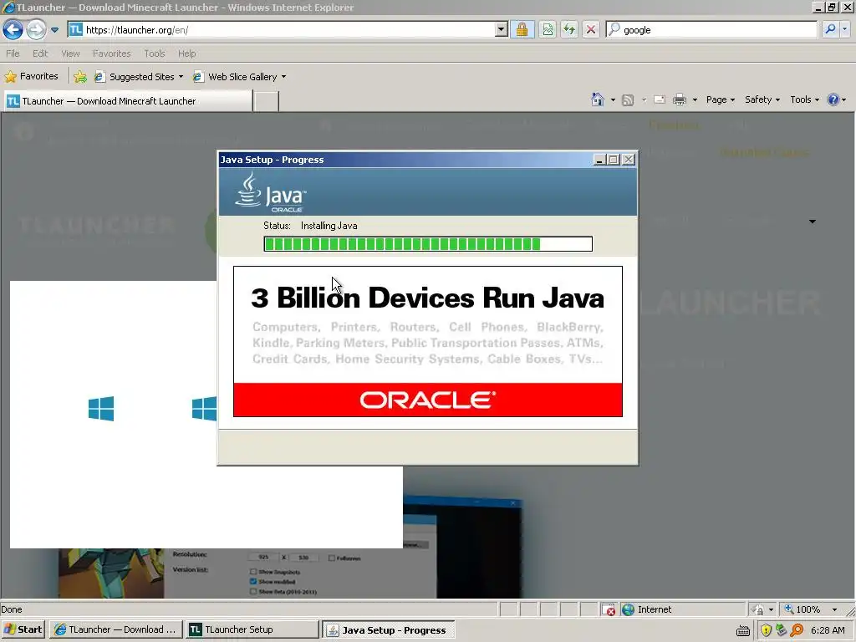Click the TL favicon in address bar
The height and width of the screenshot is (642, 856).
tap(76, 29)
